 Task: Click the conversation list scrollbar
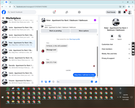click(x=37, y=41)
